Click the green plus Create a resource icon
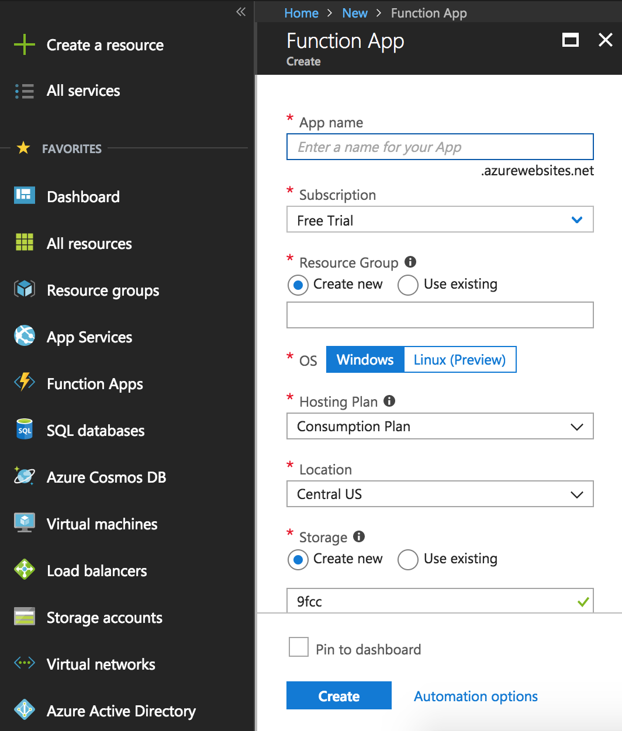Viewport: 622px width, 731px height. point(25,44)
